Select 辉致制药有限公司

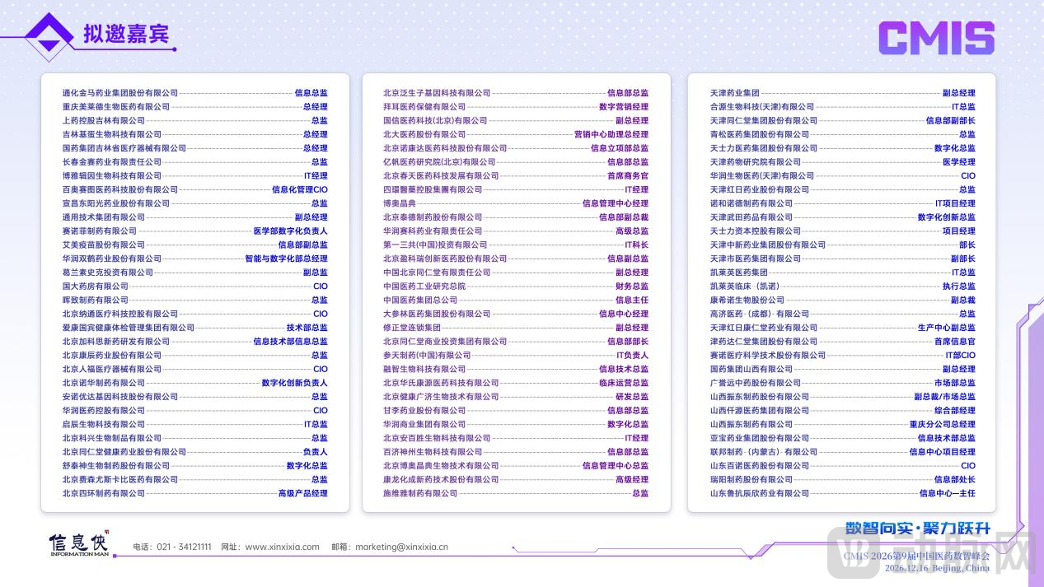point(95,300)
